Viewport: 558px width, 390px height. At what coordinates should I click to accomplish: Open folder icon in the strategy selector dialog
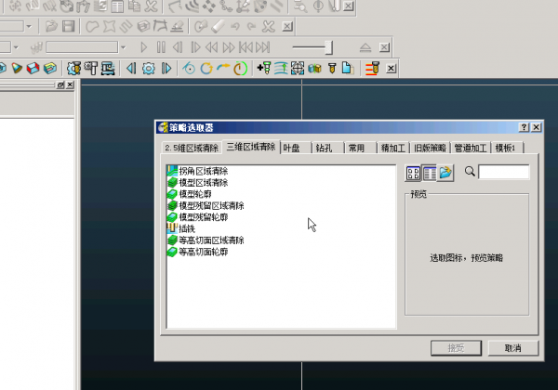point(445,173)
